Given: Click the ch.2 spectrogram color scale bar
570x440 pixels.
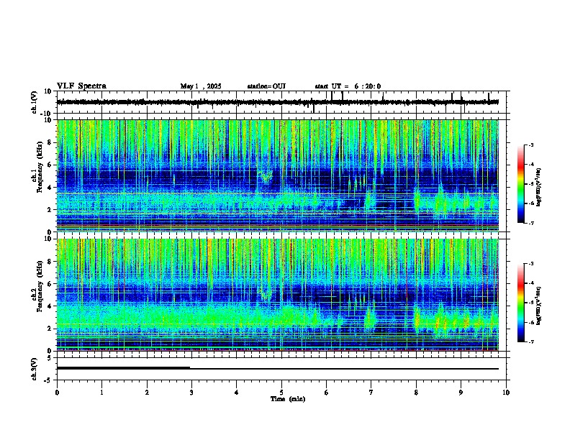Looking at the screenshot, I should 520,303.
